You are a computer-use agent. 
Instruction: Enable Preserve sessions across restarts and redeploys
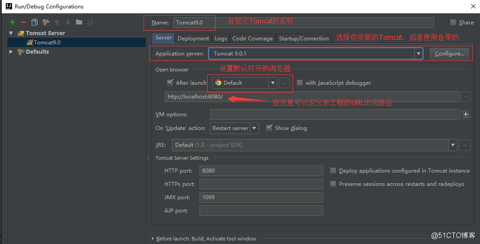(333, 184)
